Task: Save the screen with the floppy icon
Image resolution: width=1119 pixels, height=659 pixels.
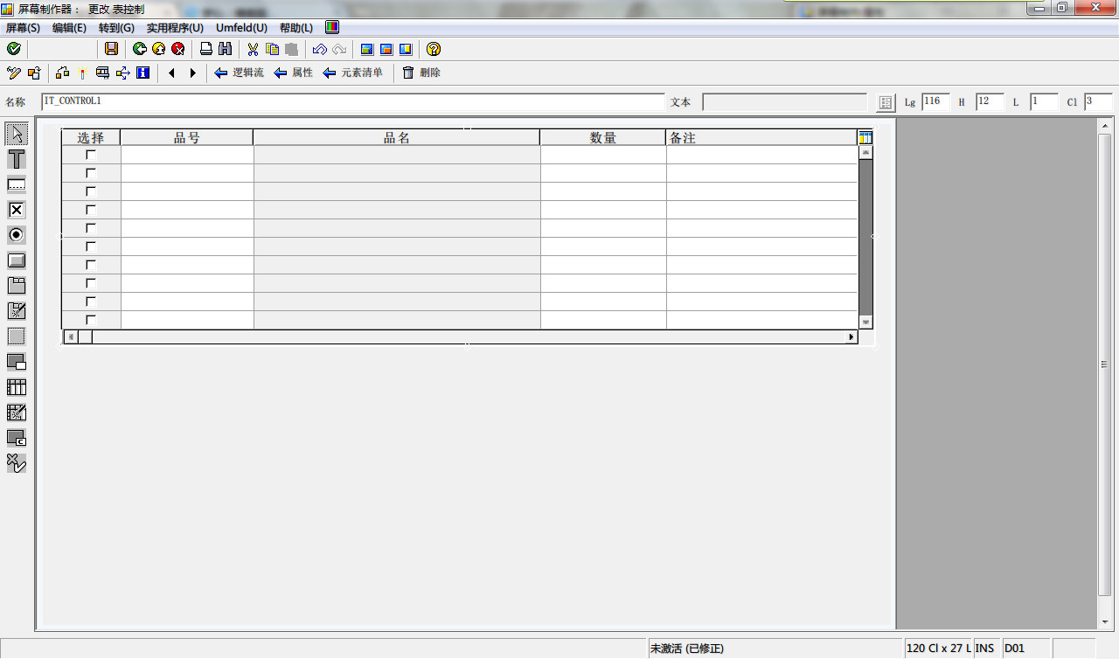Action: tap(111, 49)
